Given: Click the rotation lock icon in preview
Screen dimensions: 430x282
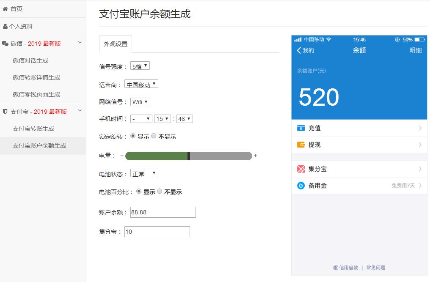Looking at the screenshot, I should 397,39.
